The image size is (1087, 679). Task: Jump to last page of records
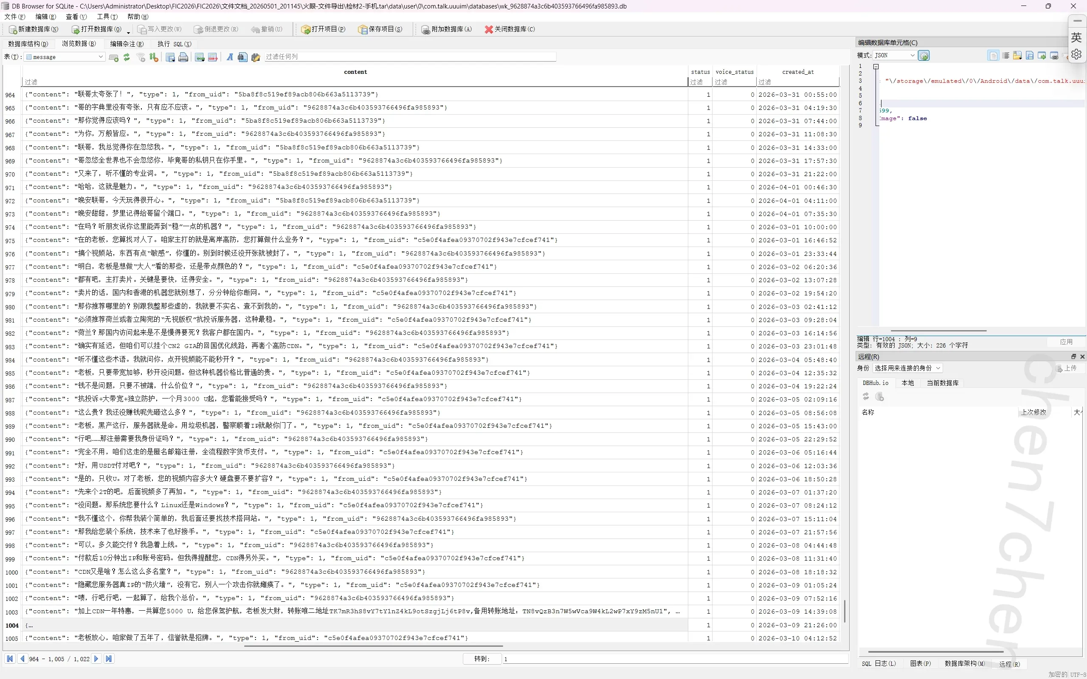[109, 659]
